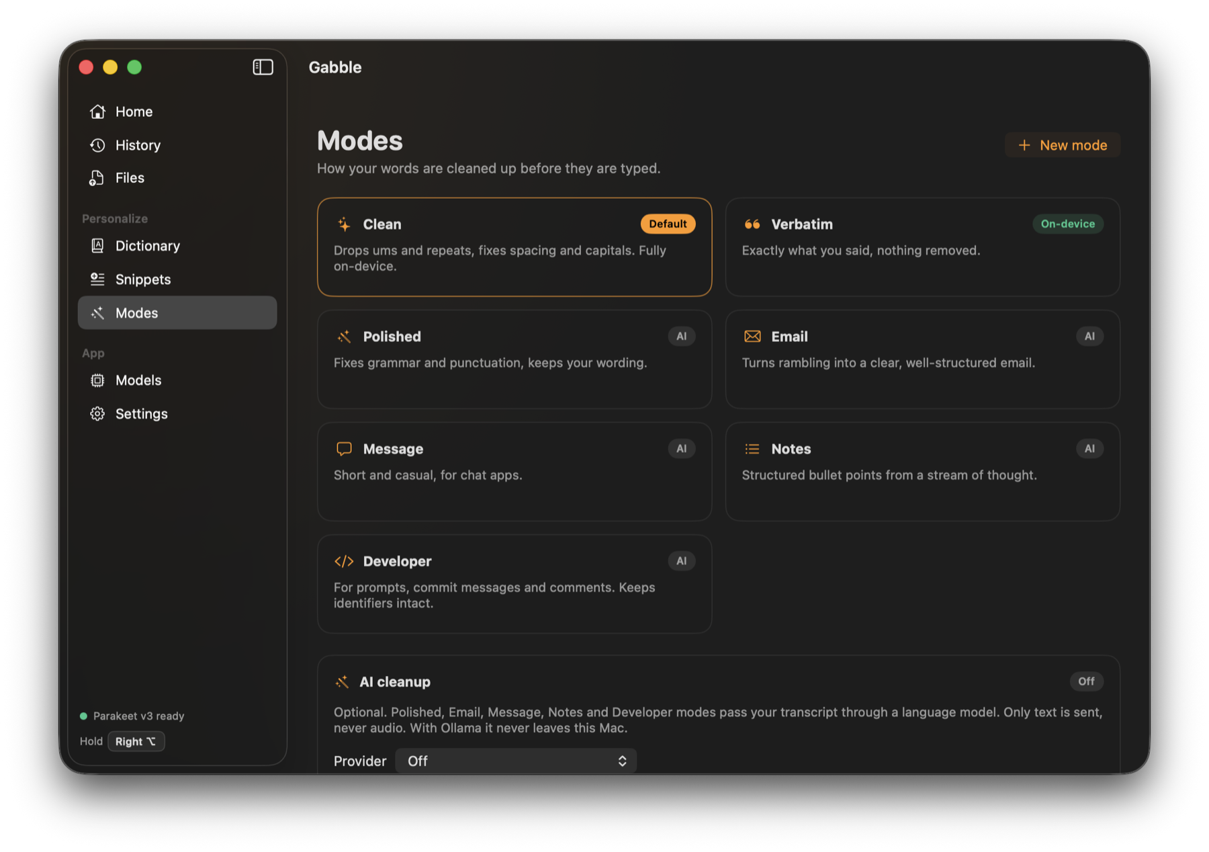This screenshot has height=852, width=1209.
Task: Click the Provider label
Action: (x=360, y=761)
